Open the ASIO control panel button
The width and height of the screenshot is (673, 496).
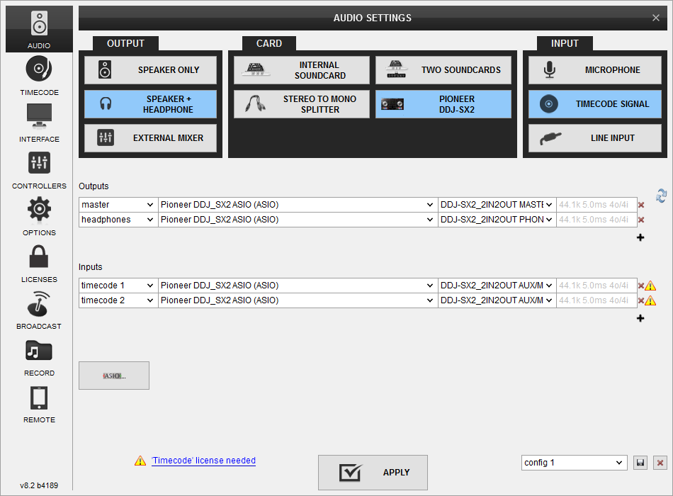(114, 376)
